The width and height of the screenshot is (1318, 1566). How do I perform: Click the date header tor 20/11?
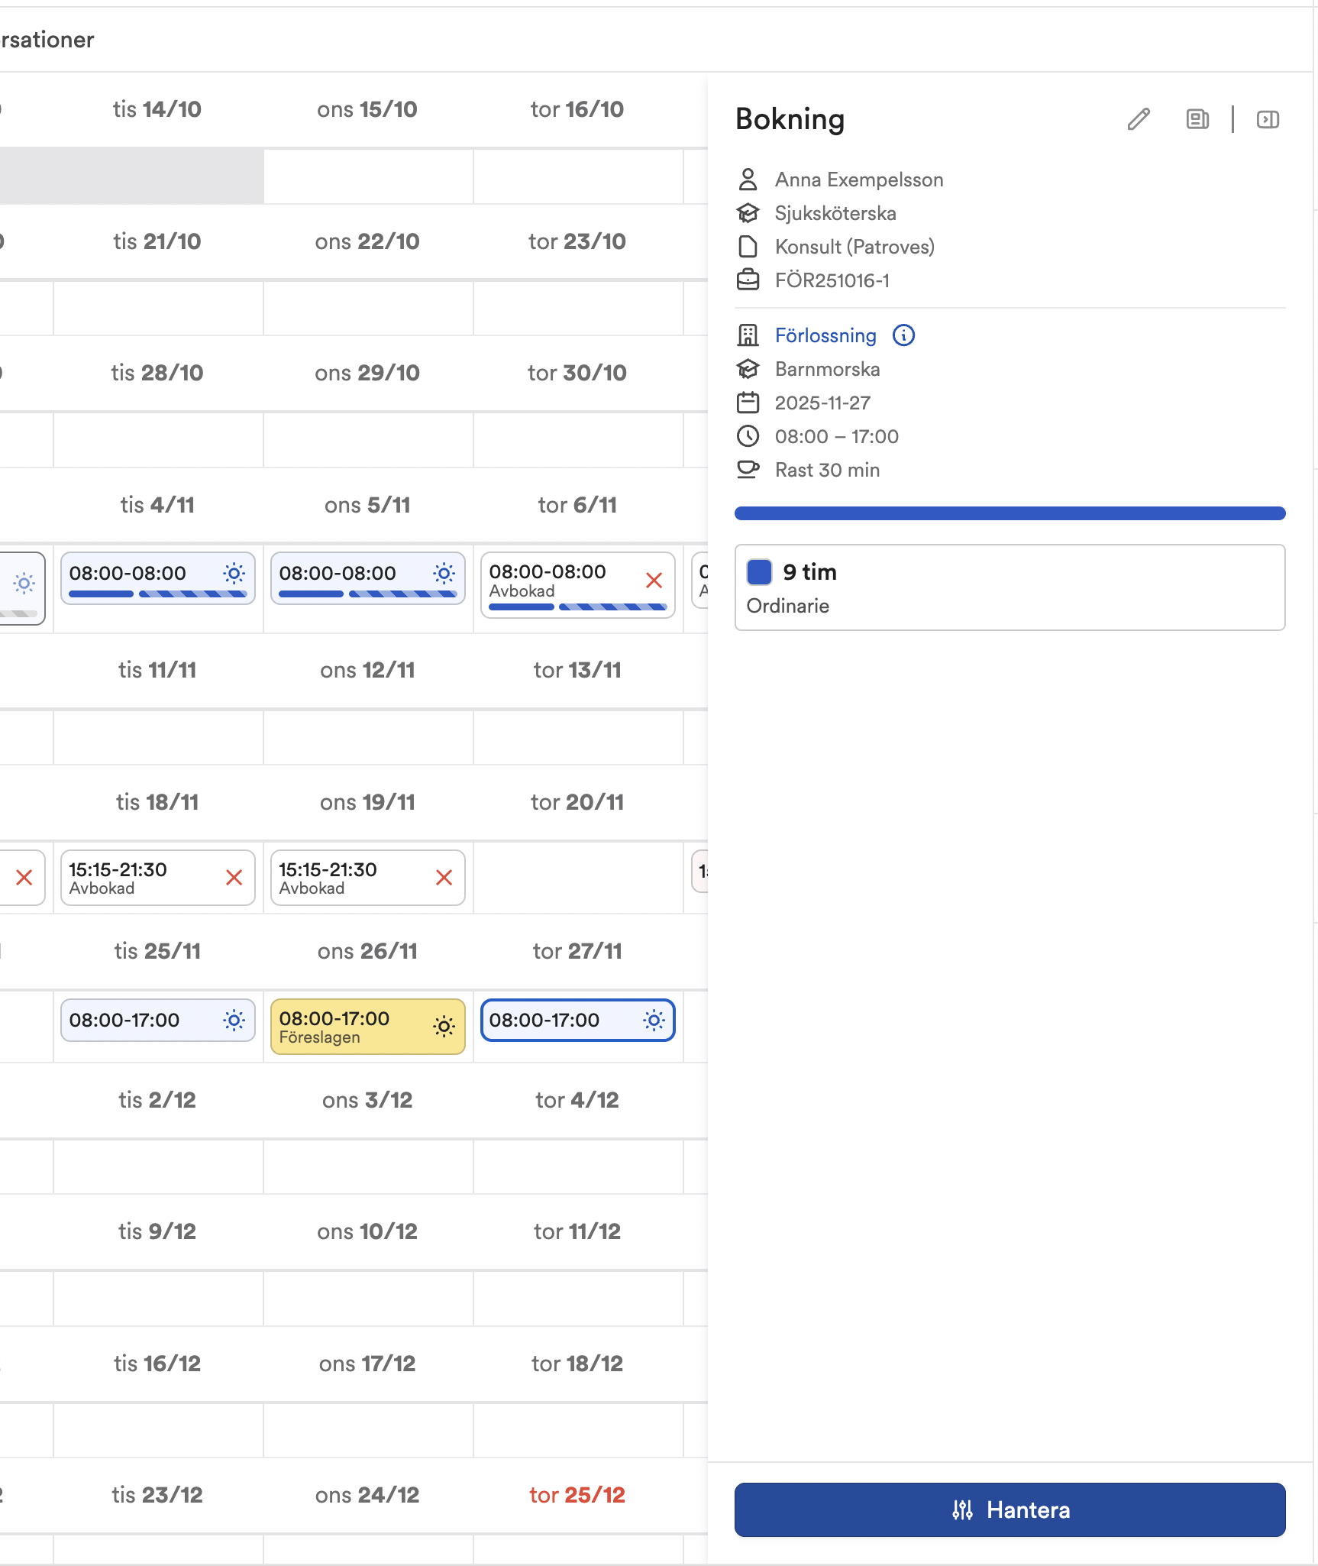pyautogui.click(x=577, y=802)
